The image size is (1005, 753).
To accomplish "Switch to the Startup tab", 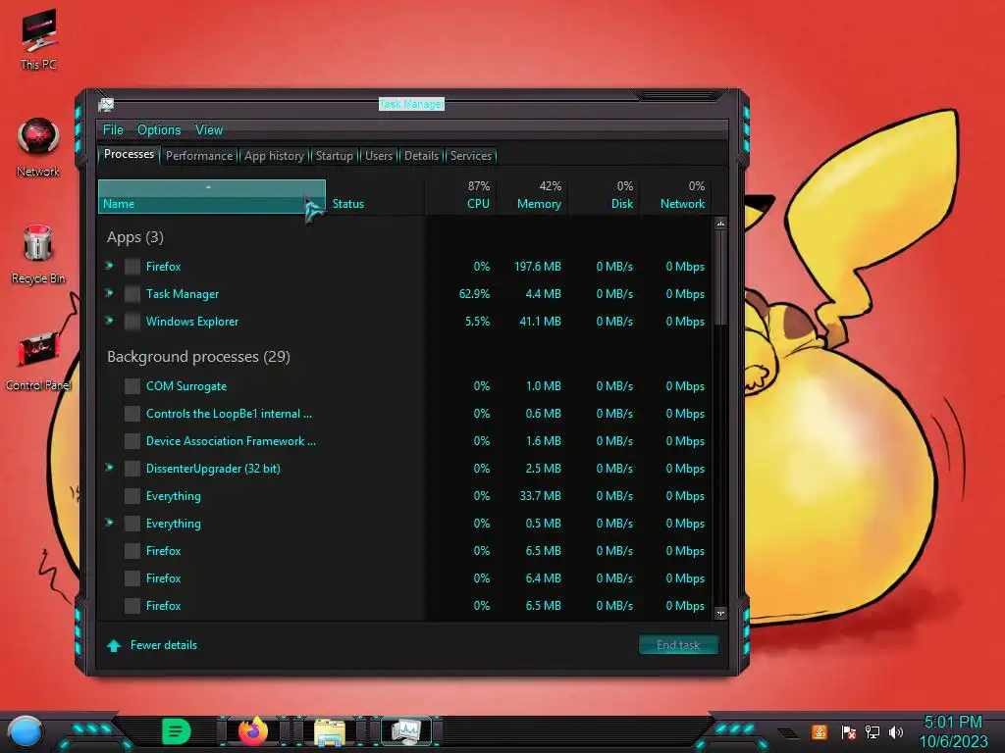I will [x=334, y=156].
